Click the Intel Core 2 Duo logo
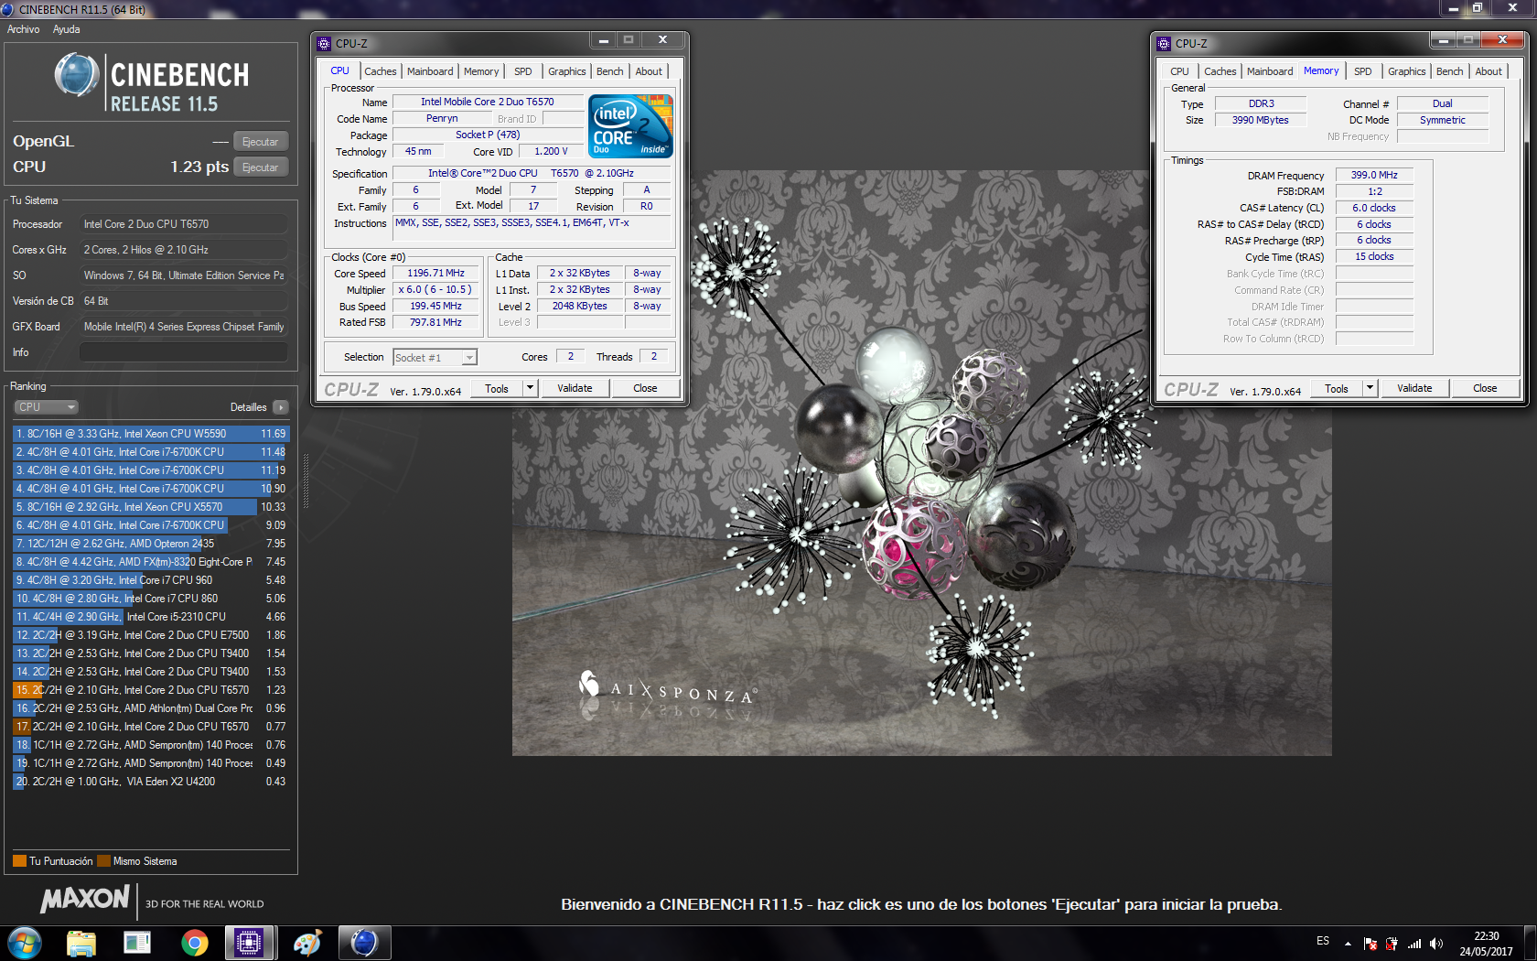The image size is (1537, 961). [630, 125]
